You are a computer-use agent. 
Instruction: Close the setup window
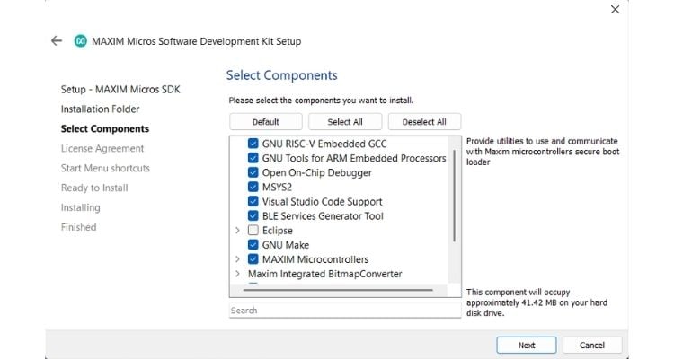pos(615,10)
